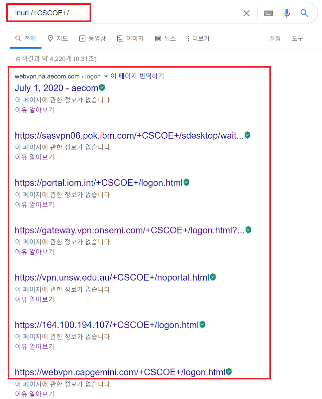Open 도구 (Tools)
Viewport: 322px width, 399px height.
point(297,39)
